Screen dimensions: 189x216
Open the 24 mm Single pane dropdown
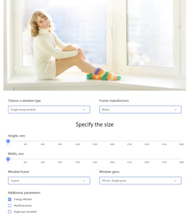tap(140, 180)
